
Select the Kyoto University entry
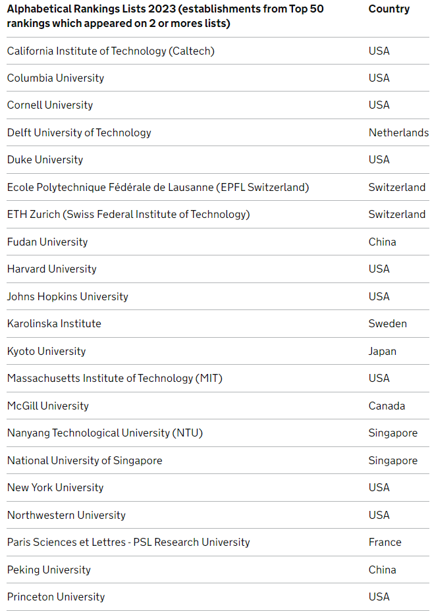tap(46, 352)
